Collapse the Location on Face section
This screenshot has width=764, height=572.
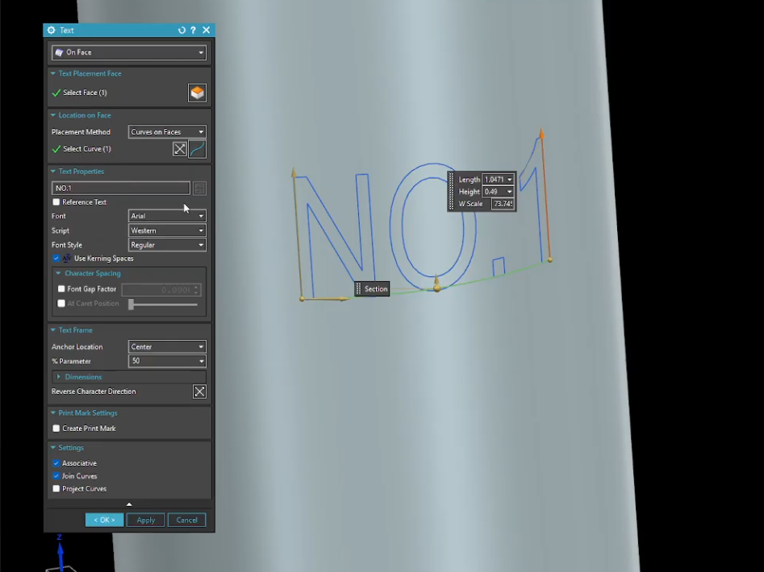53,115
